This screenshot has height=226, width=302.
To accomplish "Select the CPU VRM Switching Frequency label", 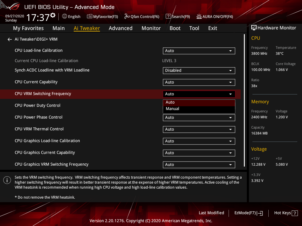I will 43,94.
